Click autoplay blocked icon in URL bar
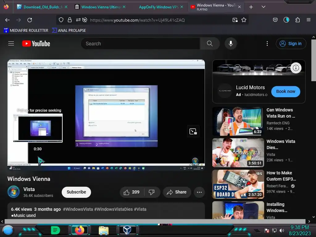This screenshot has width=316, height=237. (85, 20)
